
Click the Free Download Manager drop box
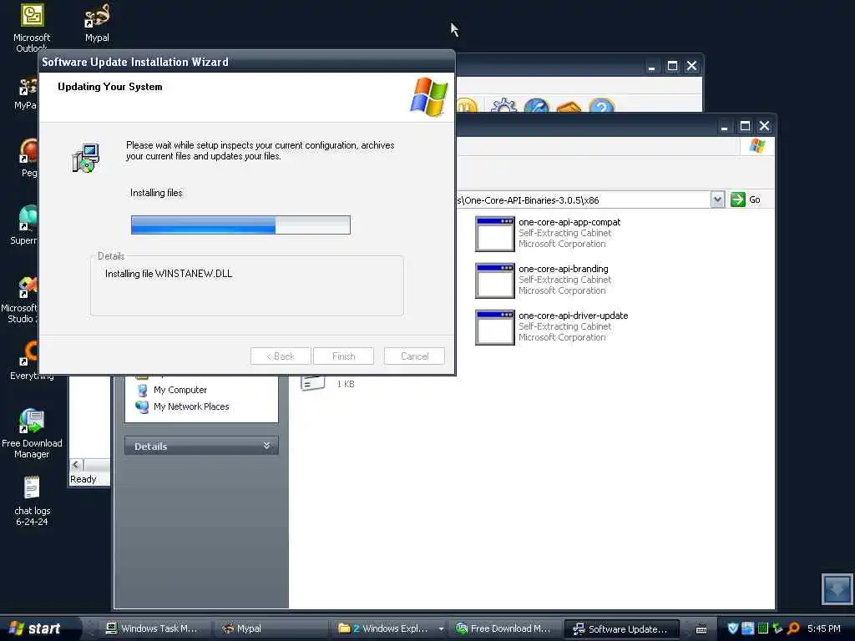837,588
